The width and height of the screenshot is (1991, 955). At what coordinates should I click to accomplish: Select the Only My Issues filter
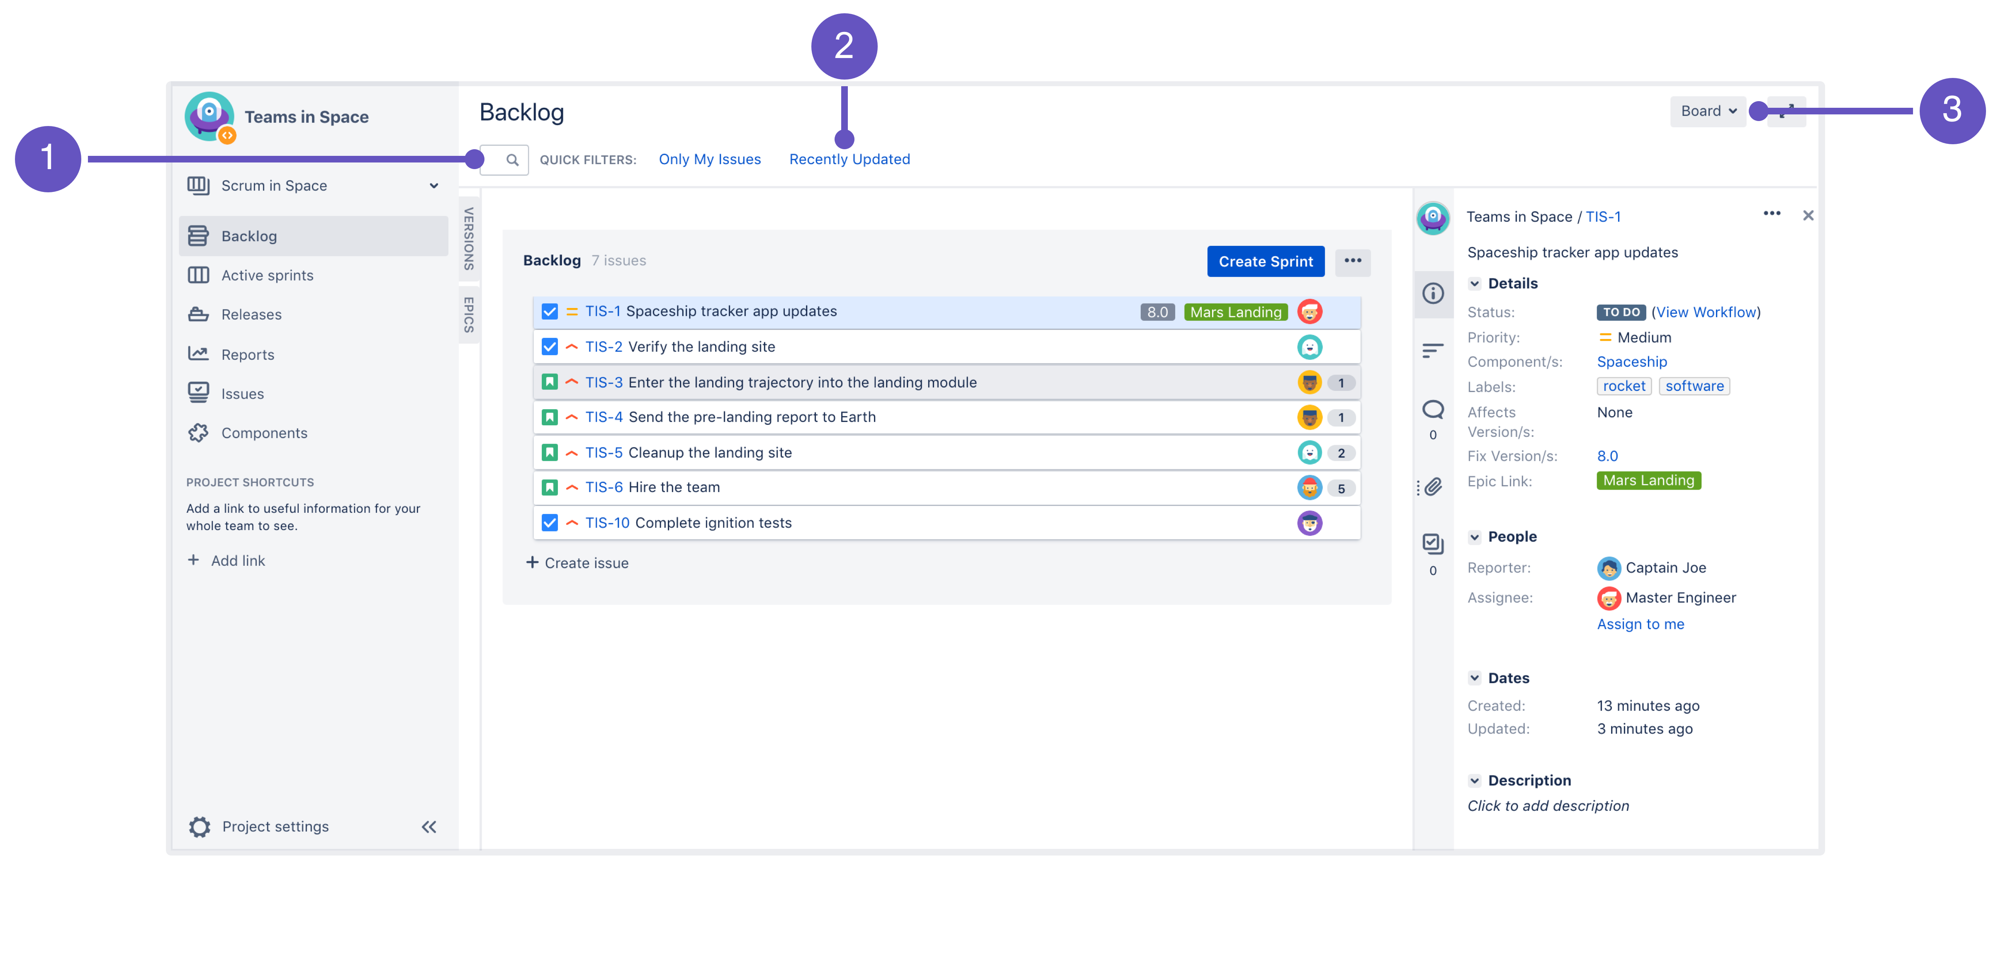tap(707, 158)
